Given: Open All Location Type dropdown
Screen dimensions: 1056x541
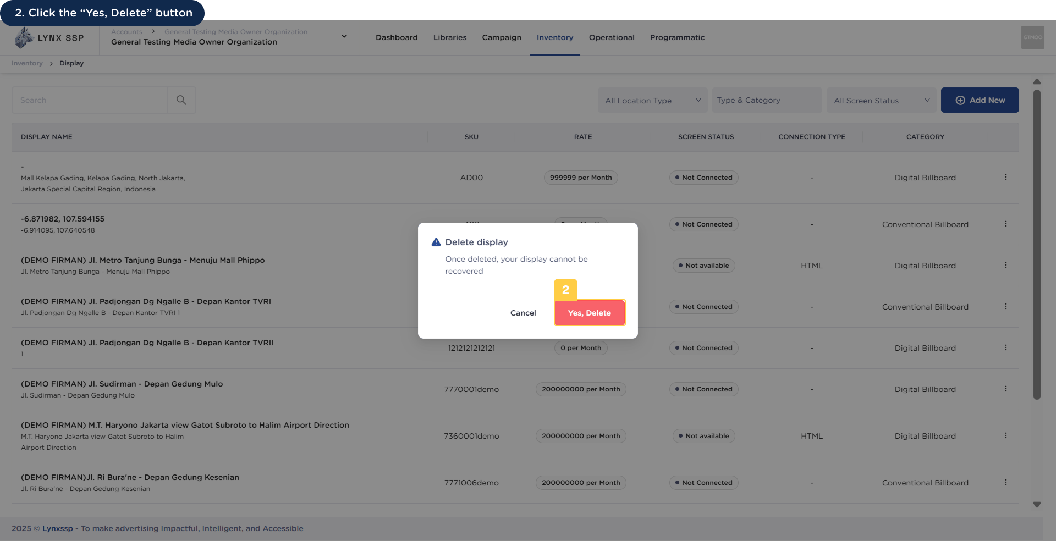Looking at the screenshot, I should pyautogui.click(x=652, y=100).
